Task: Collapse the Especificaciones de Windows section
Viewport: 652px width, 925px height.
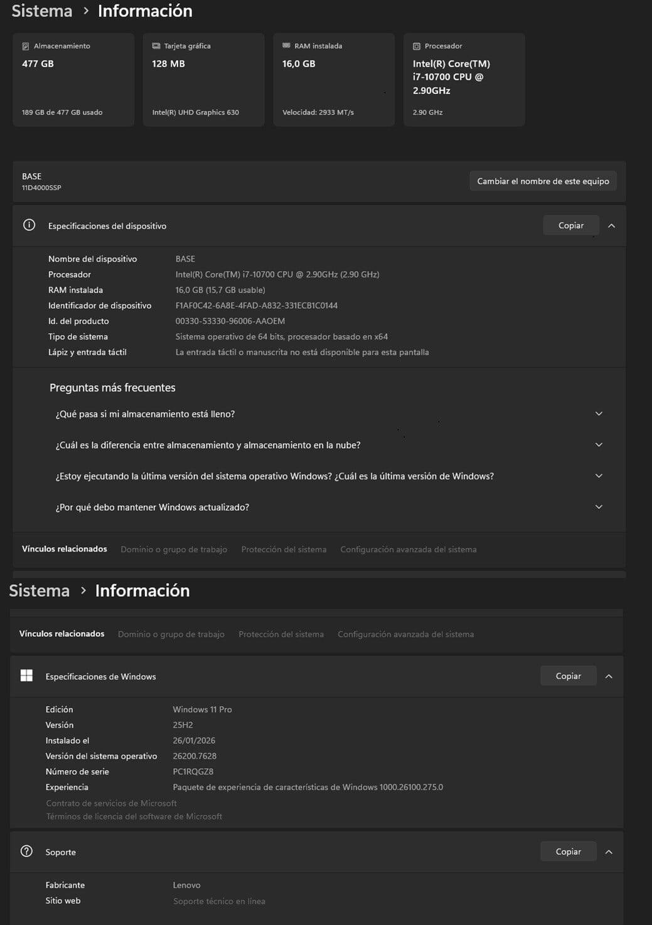Action: click(x=609, y=676)
